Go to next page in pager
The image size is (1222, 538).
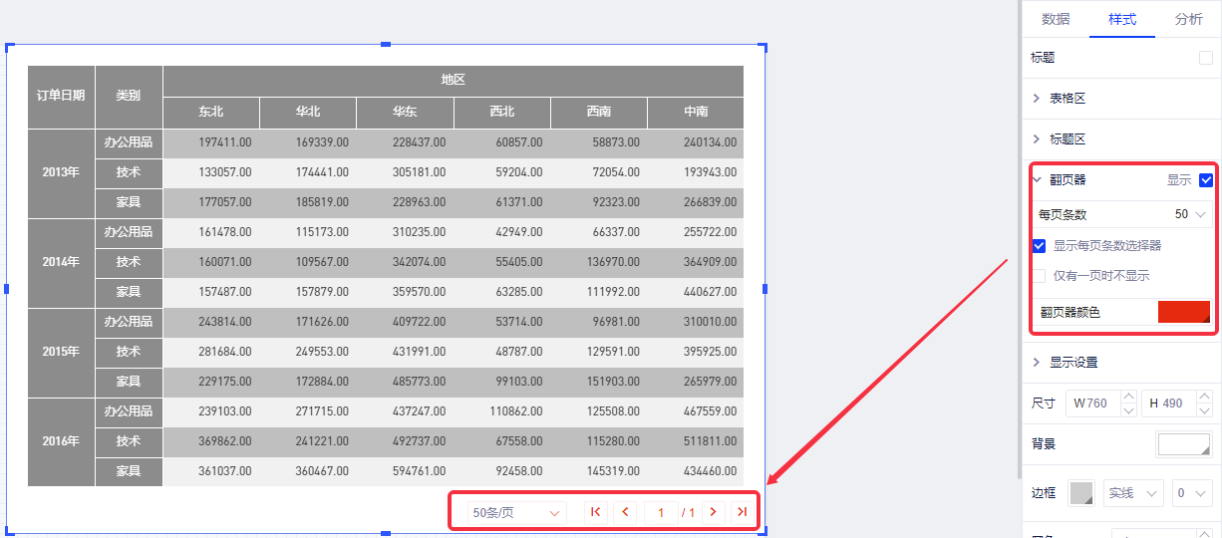[x=713, y=512]
